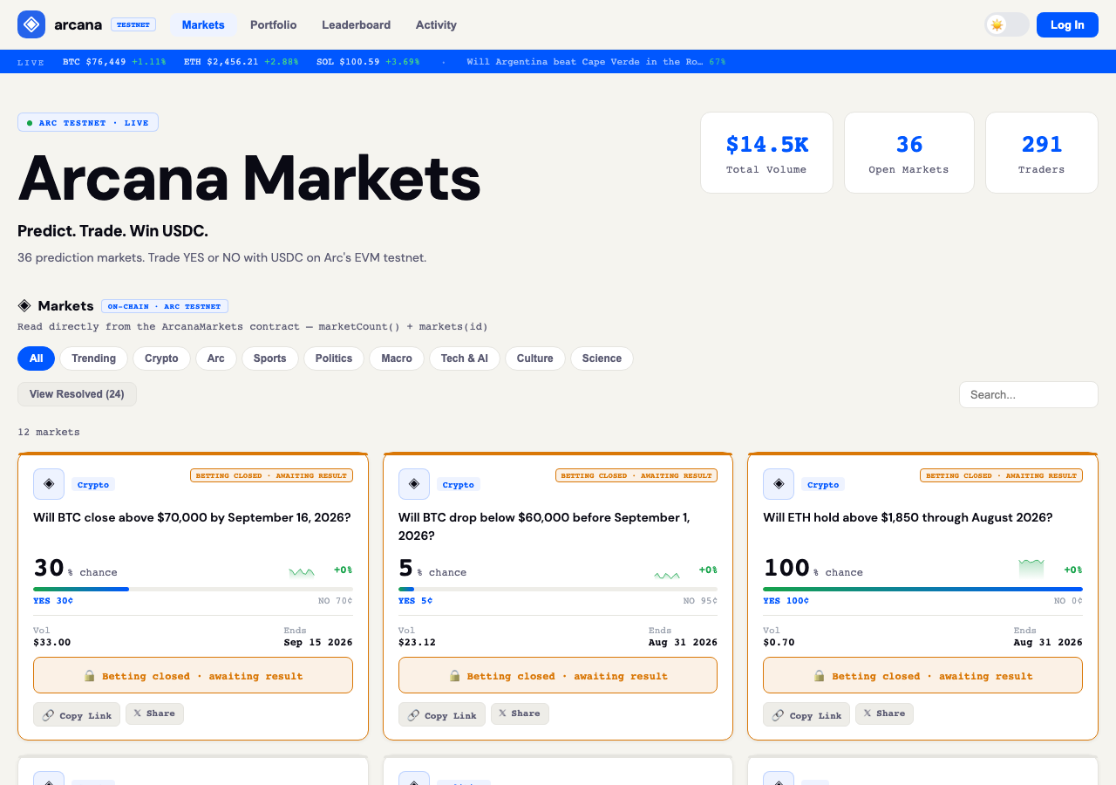Filter markets by Crypto category
Viewport: 1116px width, 785px height.
[x=161, y=358]
